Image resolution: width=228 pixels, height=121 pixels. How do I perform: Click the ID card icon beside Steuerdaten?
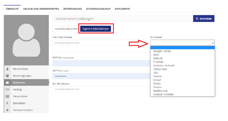pyautogui.click(x=7, y=96)
